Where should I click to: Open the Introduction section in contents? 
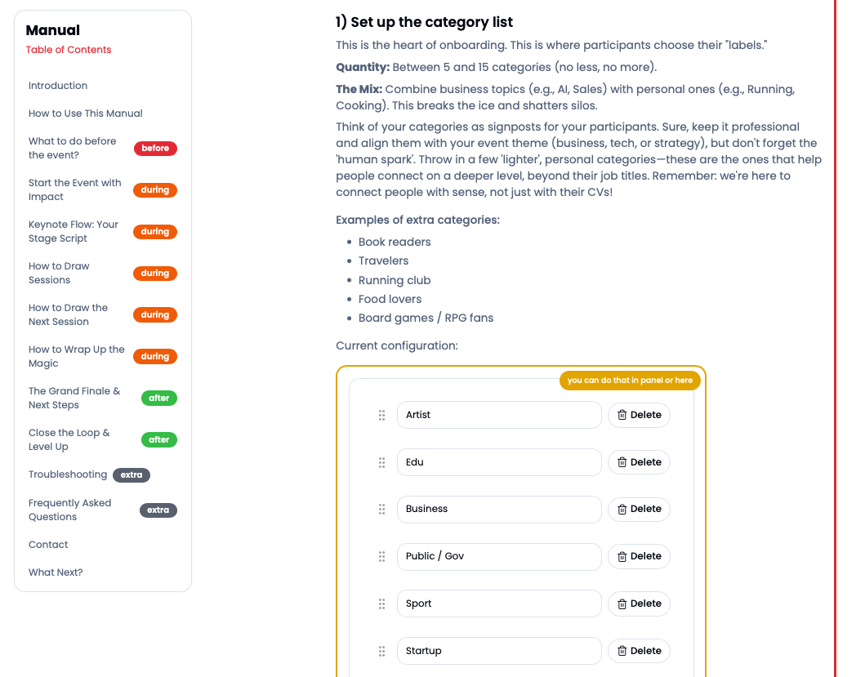pos(58,86)
